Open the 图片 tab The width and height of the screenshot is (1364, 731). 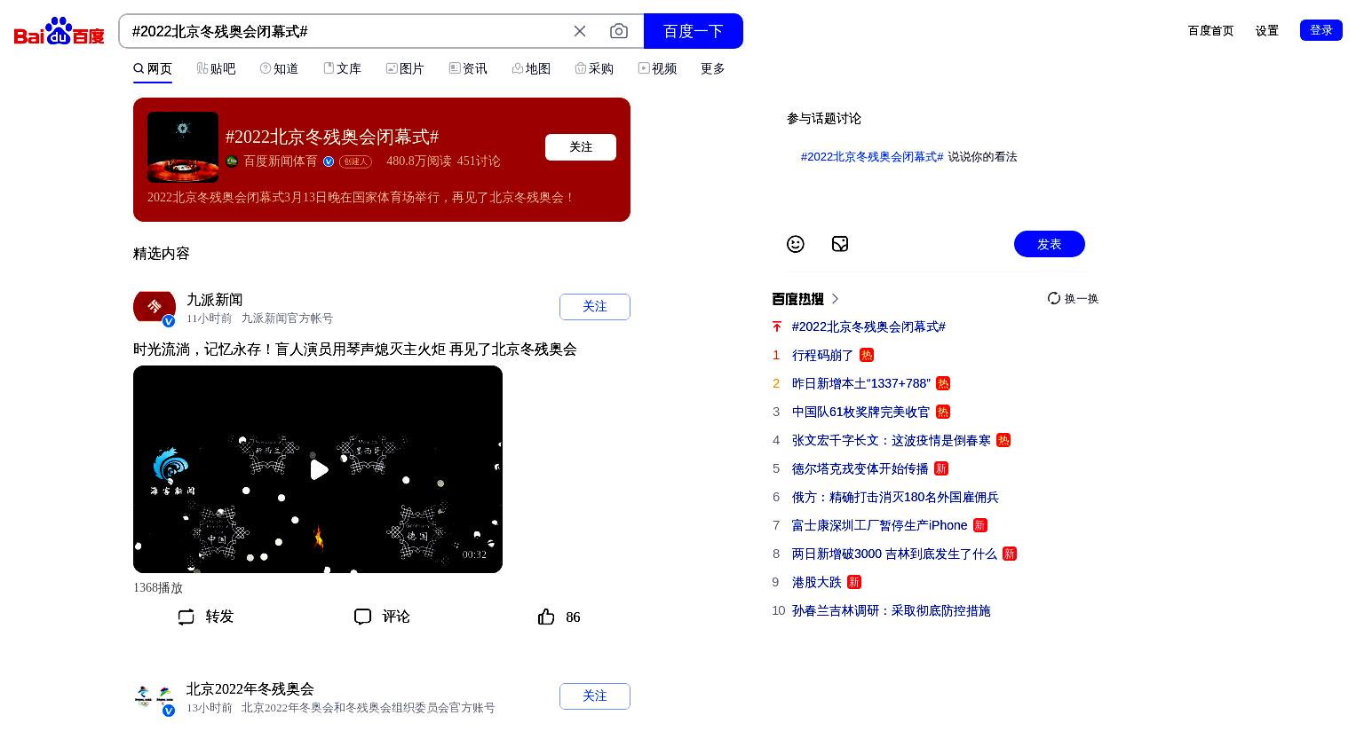tap(405, 68)
